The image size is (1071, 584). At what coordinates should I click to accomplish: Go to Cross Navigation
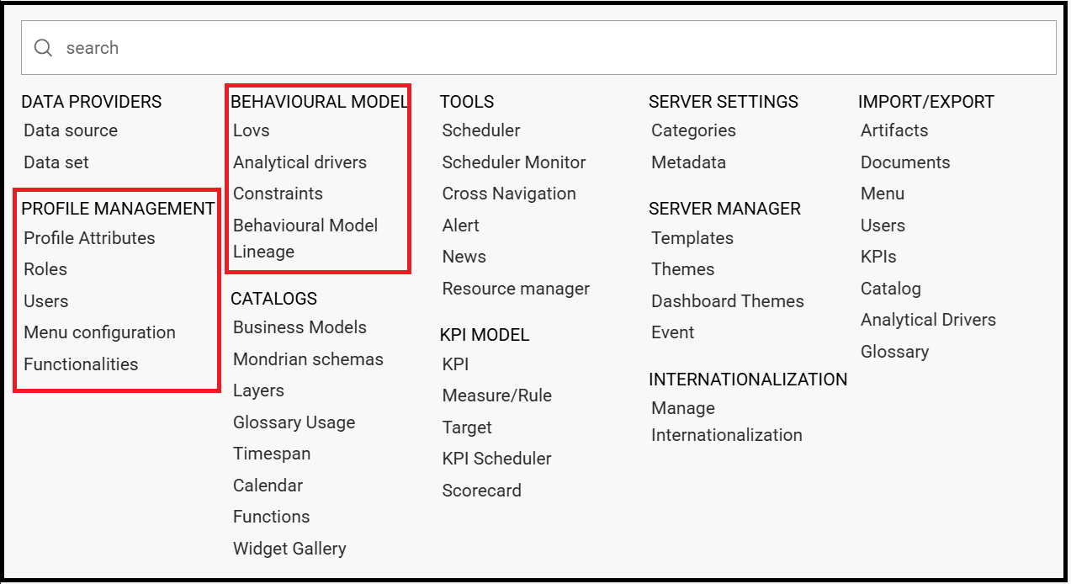[509, 194]
